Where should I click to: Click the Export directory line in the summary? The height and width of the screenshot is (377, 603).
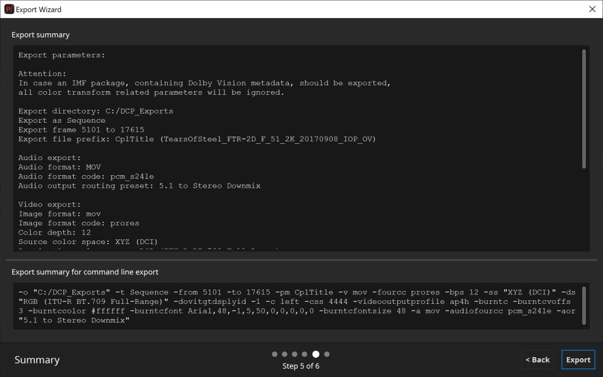coord(95,111)
